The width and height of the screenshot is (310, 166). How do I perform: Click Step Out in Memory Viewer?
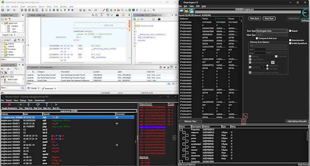point(46,106)
